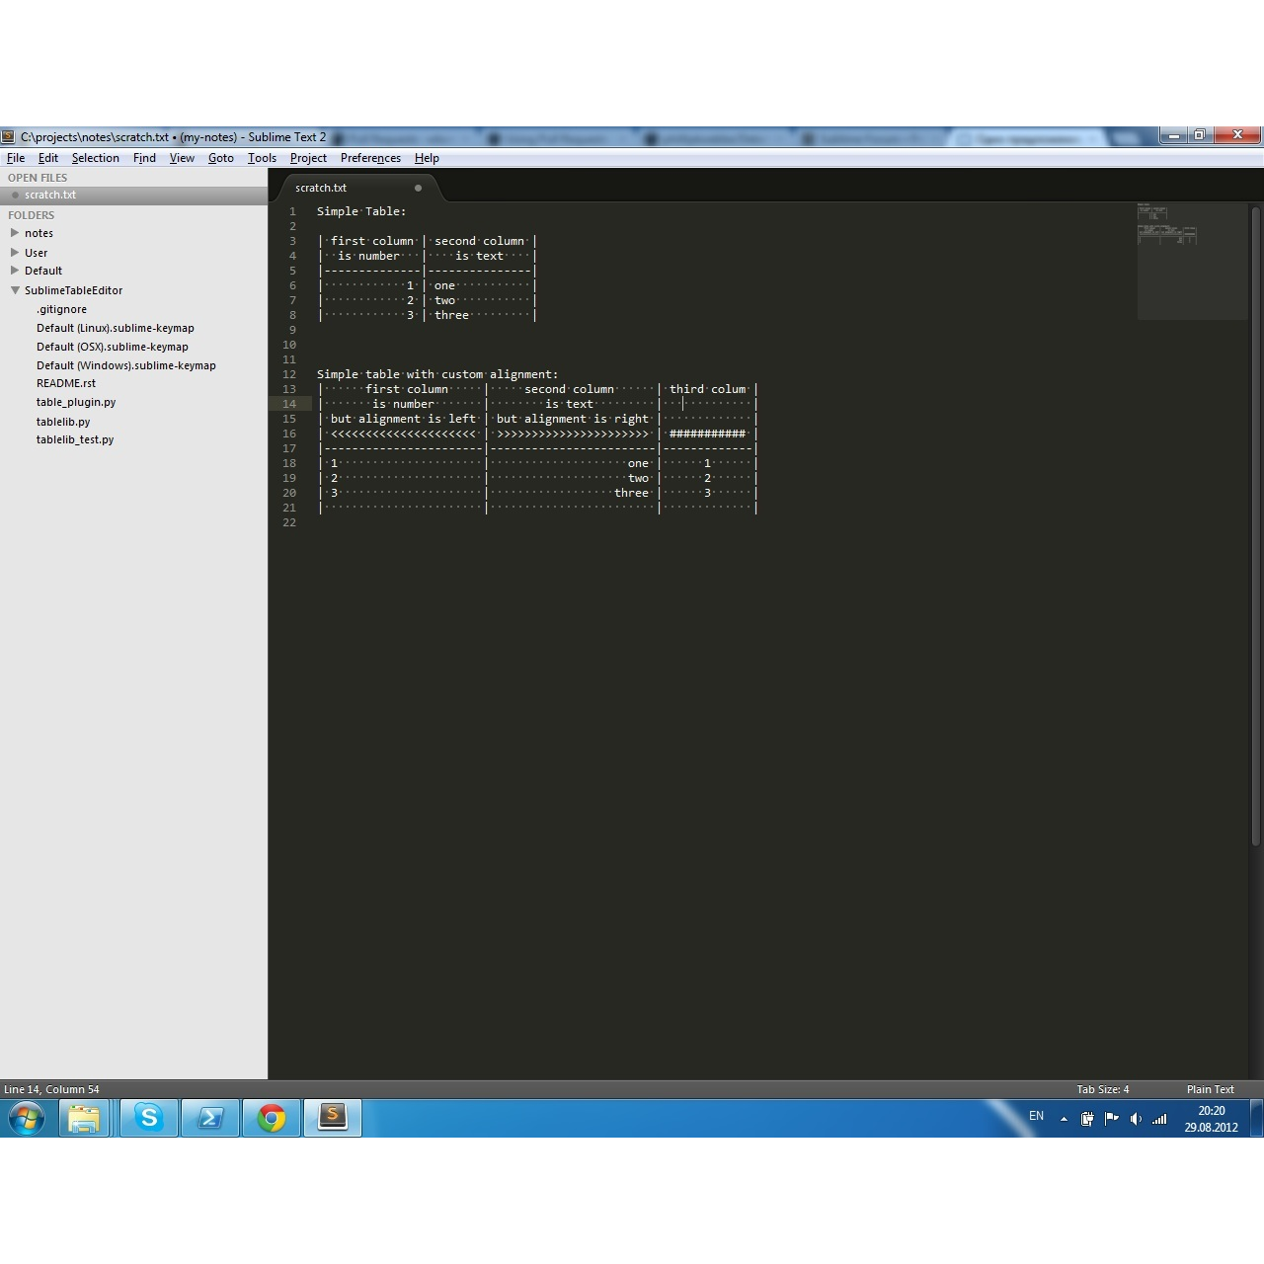The width and height of the screenshot is (1264, 1264).
Task: Click the network signal tray icon
Action: pyautogui.click(x=1159, y=1119)
